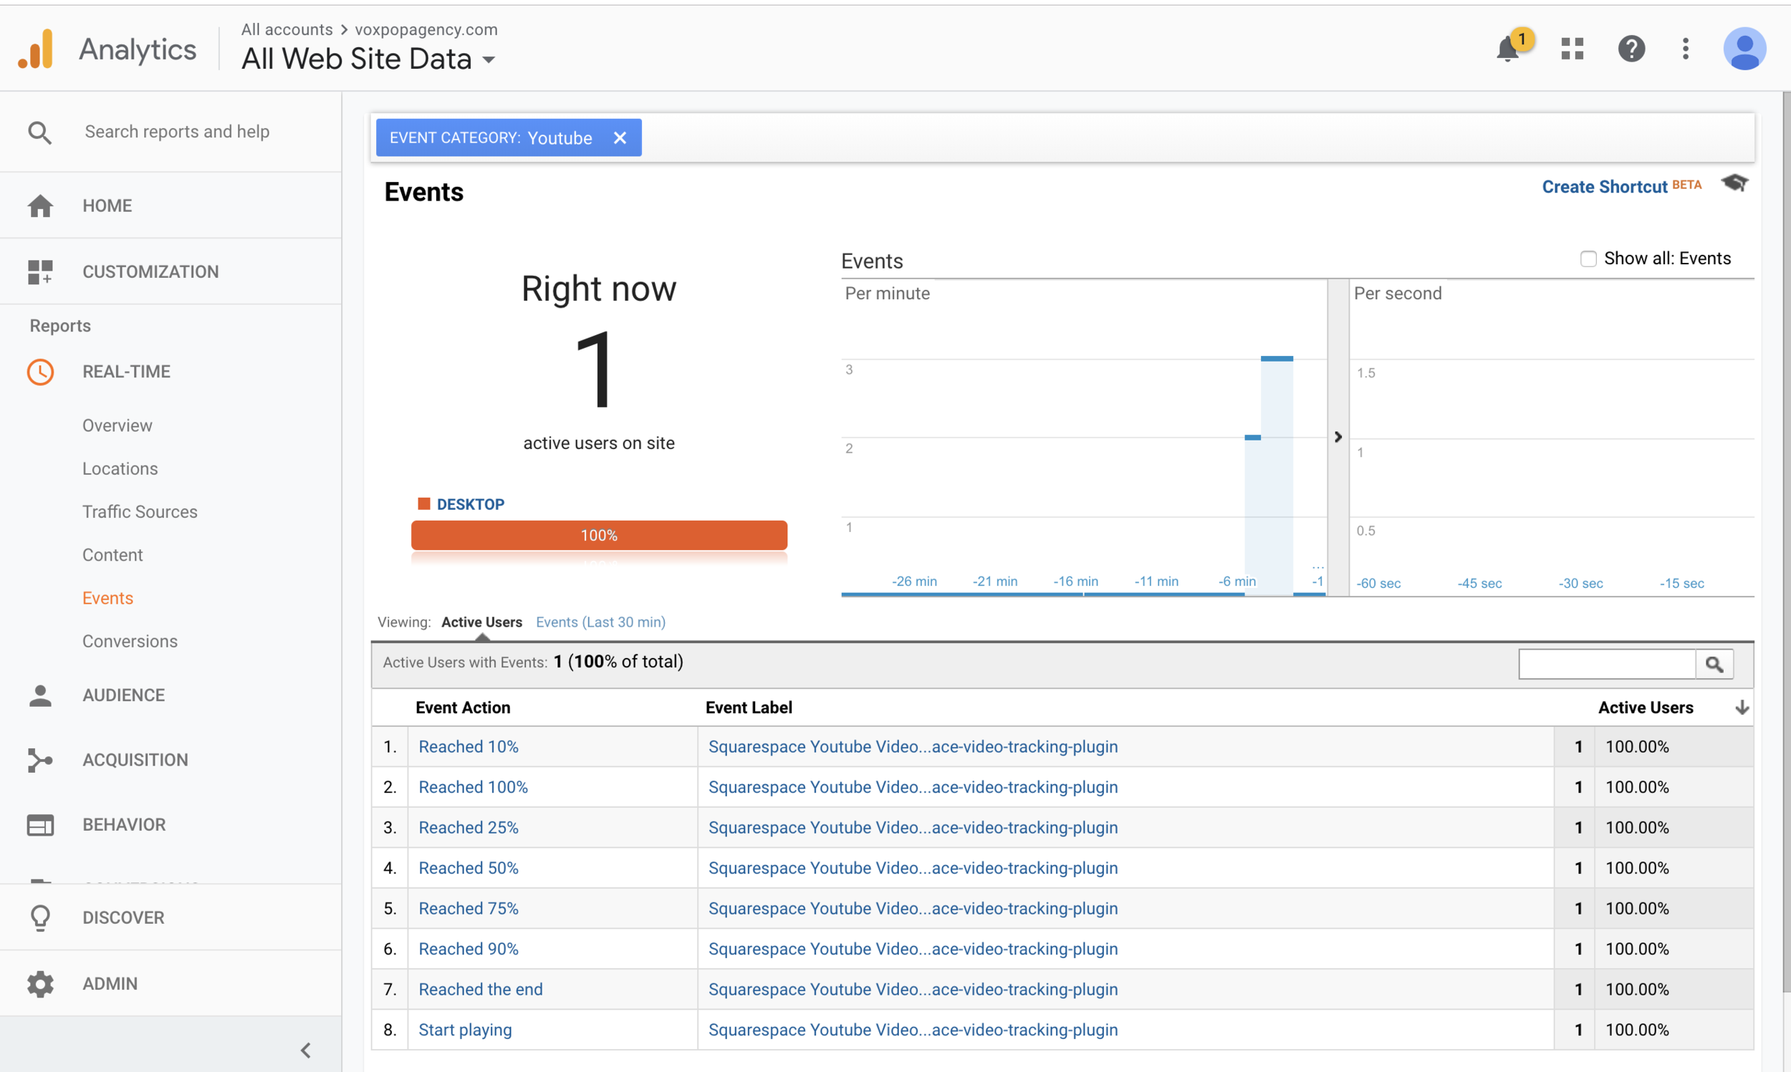This screenshot has height=1072, width=1791.
Task: Click the Active Users column header
Action: [x=1645, y=708]
